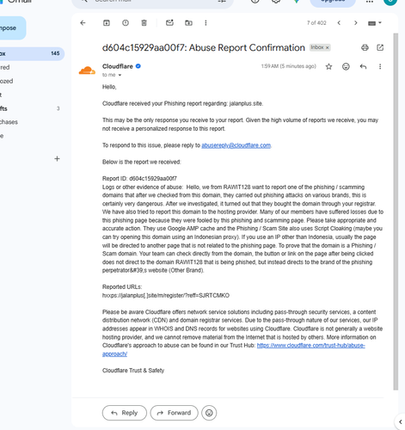Open the toolbar More options menu
This screenshot has width=405, height=430.
(206, 23)
